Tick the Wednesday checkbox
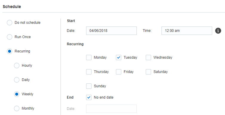This screenshot has width=225, height=115. point(148,57)
